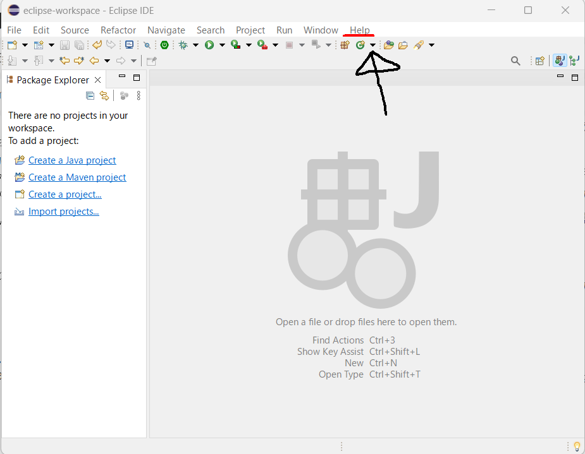The image size is (585, 454).
Task: Click the lightbulb tip icon in status bar
Action: pyautogui.click(x=577, y=446)
